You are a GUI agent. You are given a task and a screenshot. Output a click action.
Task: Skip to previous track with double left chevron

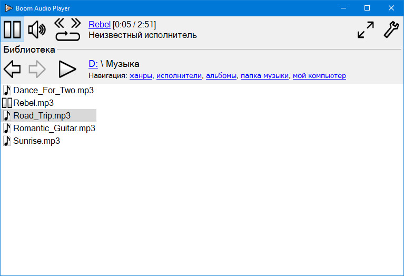(x=60, y=23)
